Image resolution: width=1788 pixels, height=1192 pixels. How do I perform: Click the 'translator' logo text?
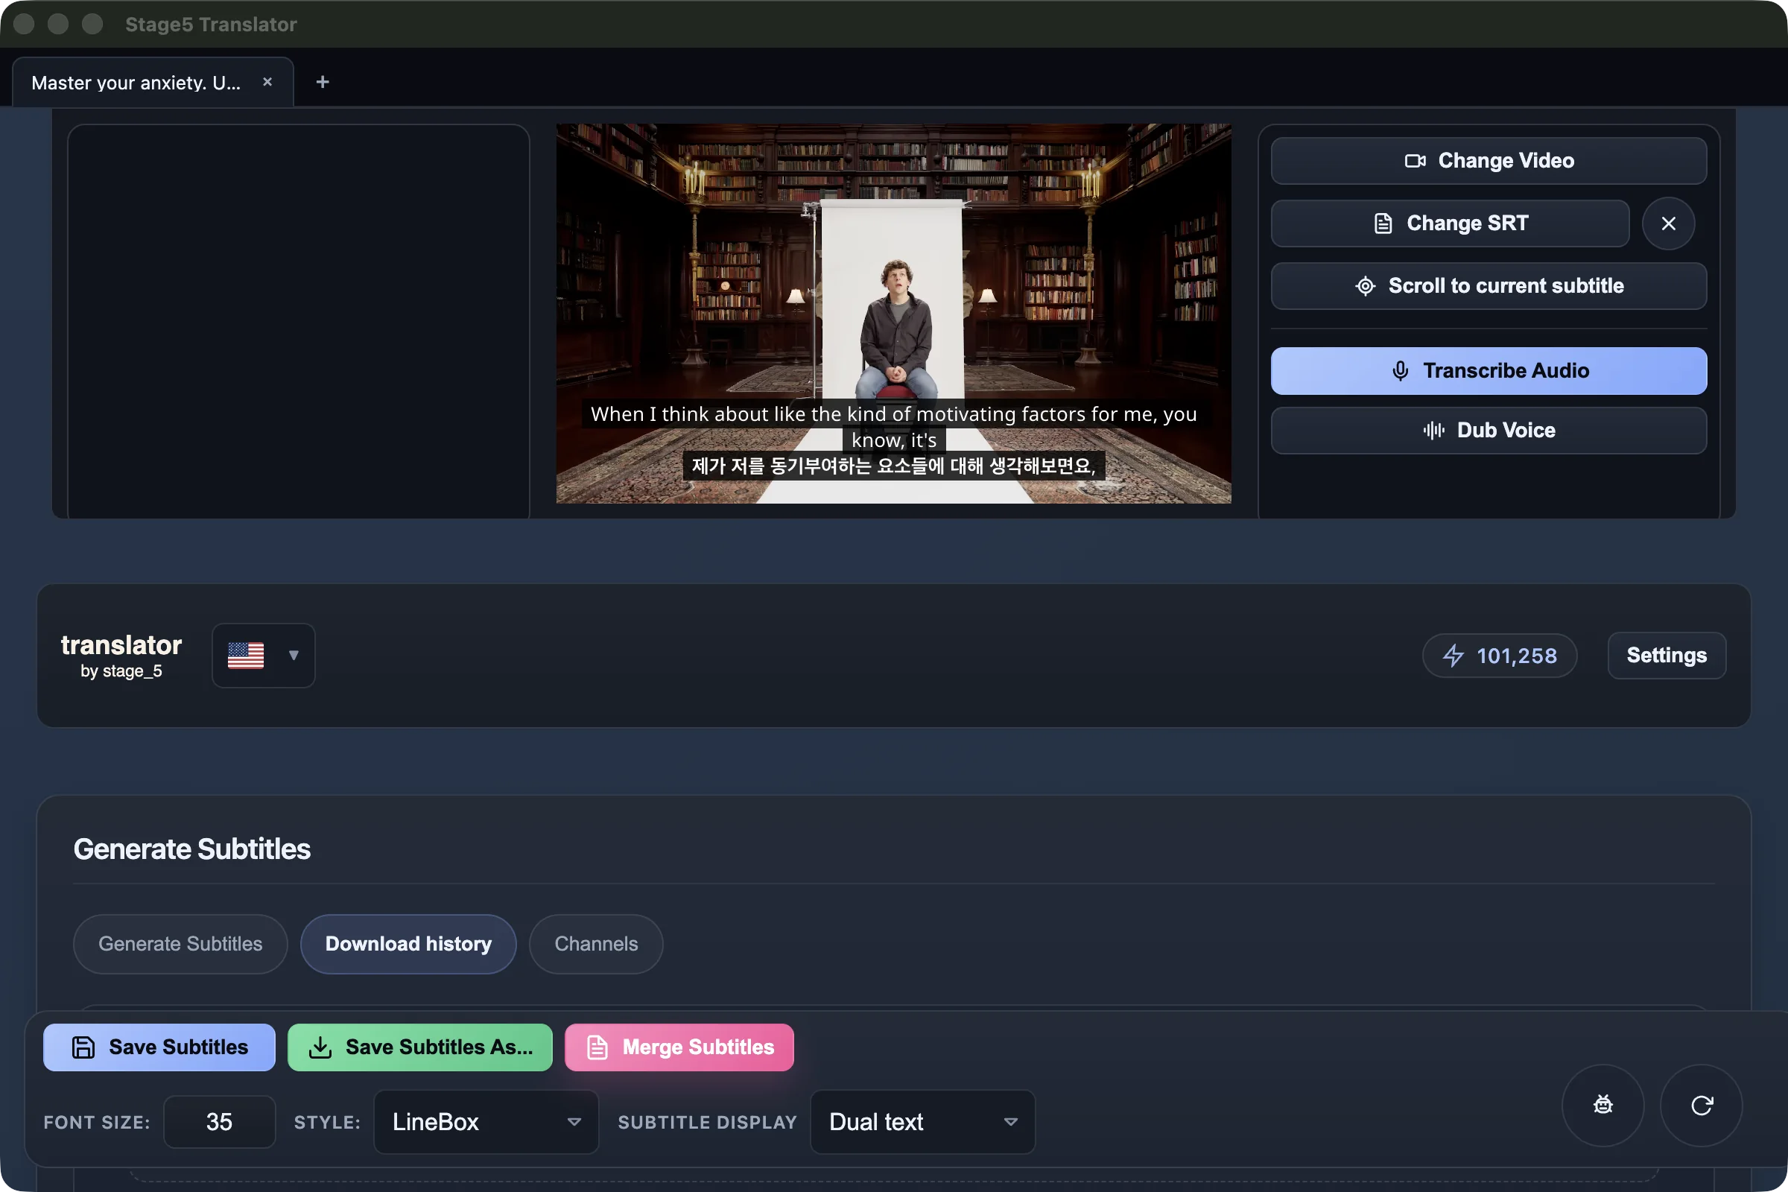[121, 644]
